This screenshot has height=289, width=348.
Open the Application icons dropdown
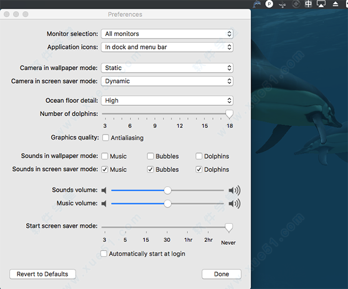coord(167,47)
